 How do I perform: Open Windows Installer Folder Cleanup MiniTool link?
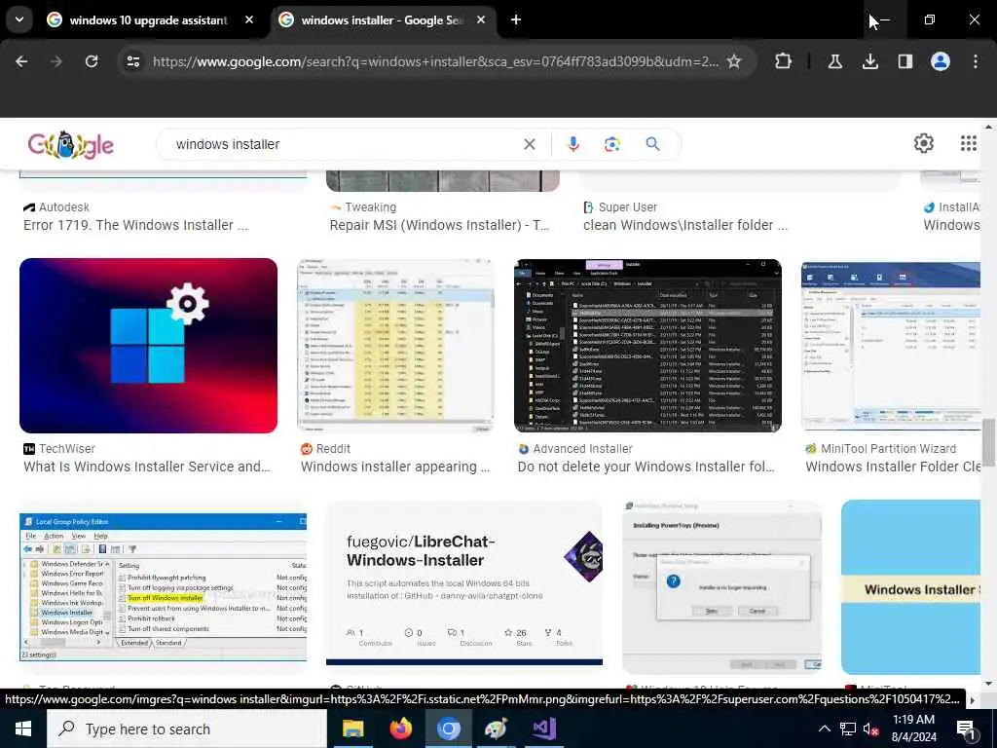[893, 467]
